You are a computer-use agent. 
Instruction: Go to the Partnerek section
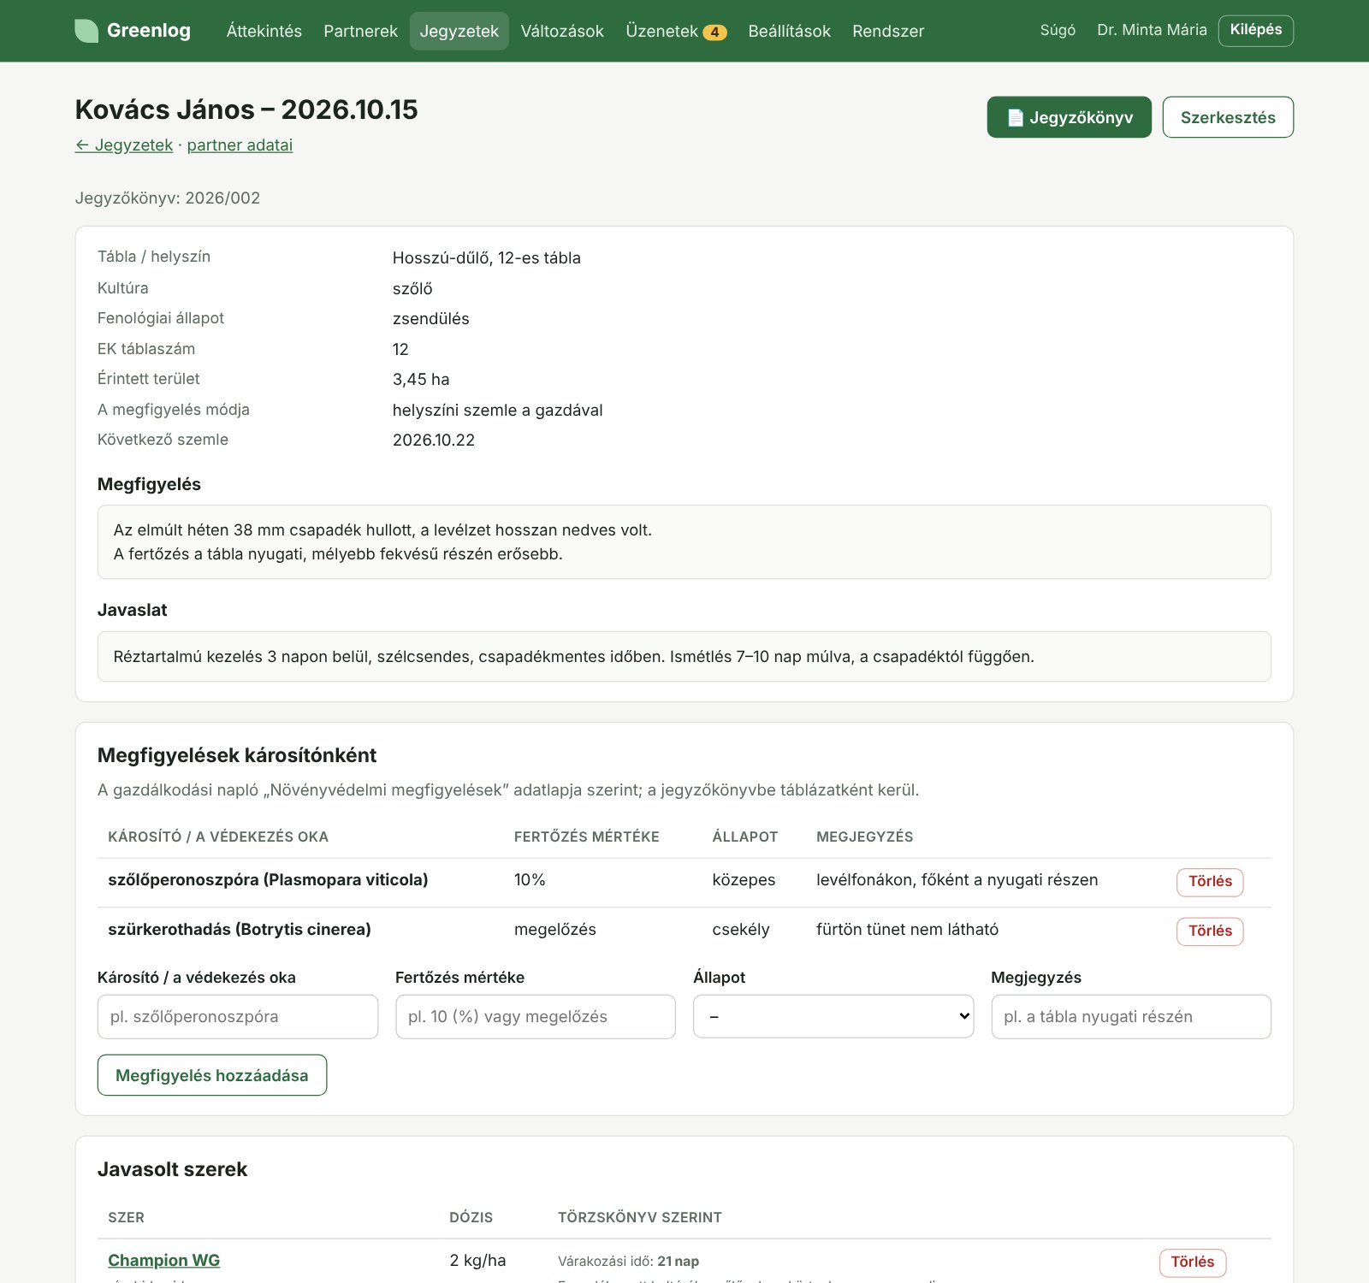pos(360,31)
